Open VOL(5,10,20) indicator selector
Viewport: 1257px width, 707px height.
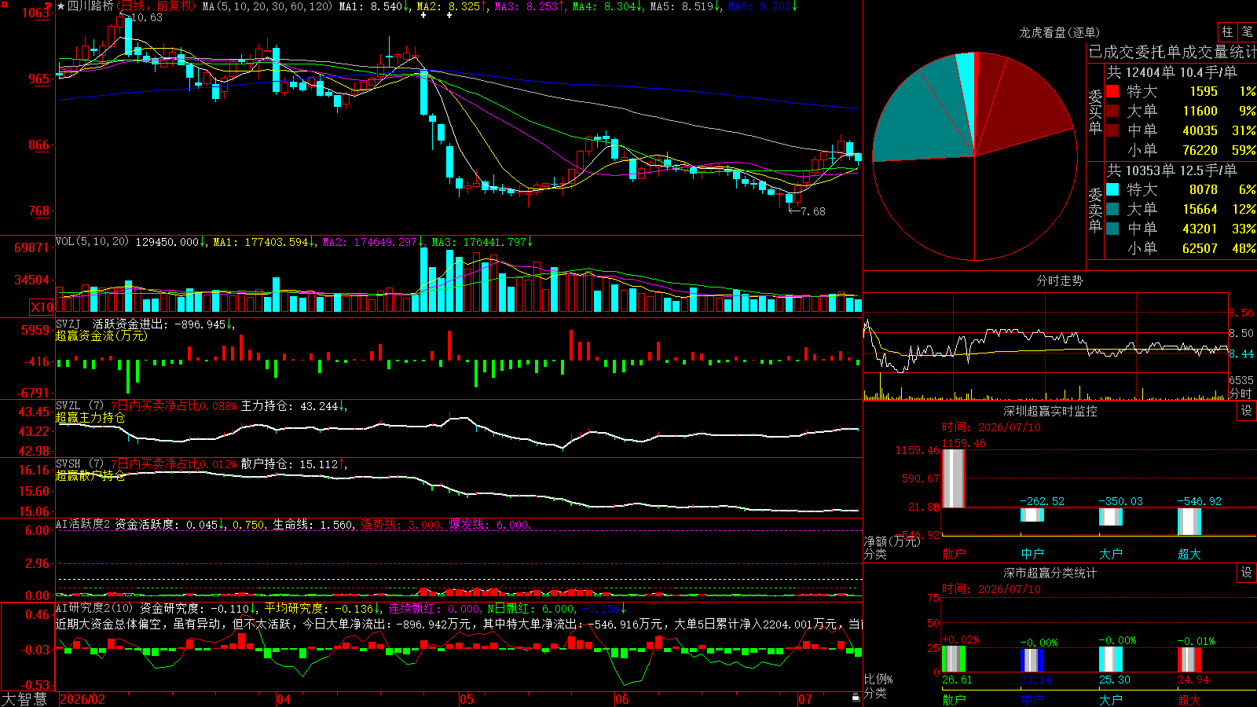92,242
